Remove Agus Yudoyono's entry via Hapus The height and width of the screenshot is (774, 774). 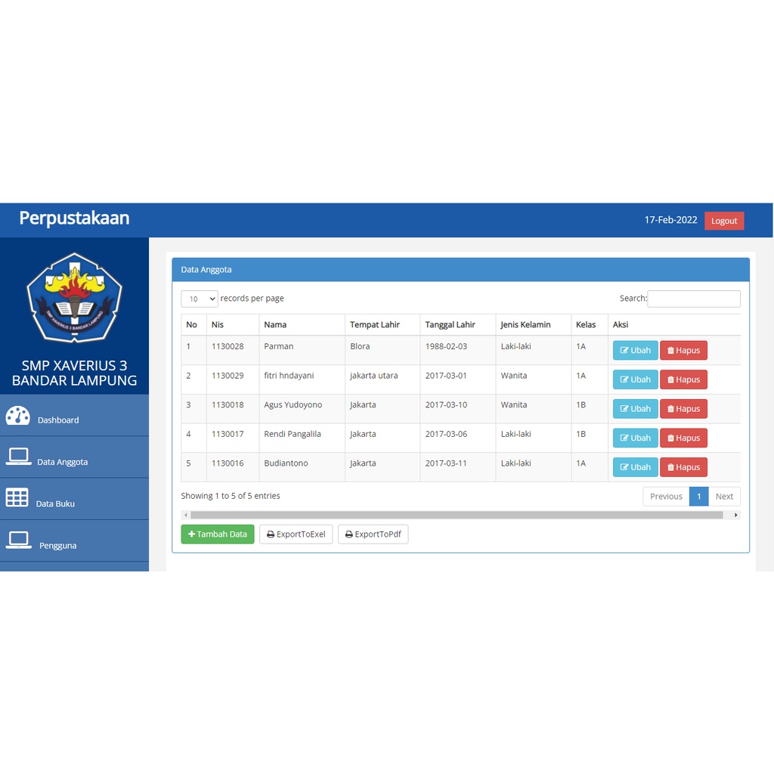[x=683, y=409]
